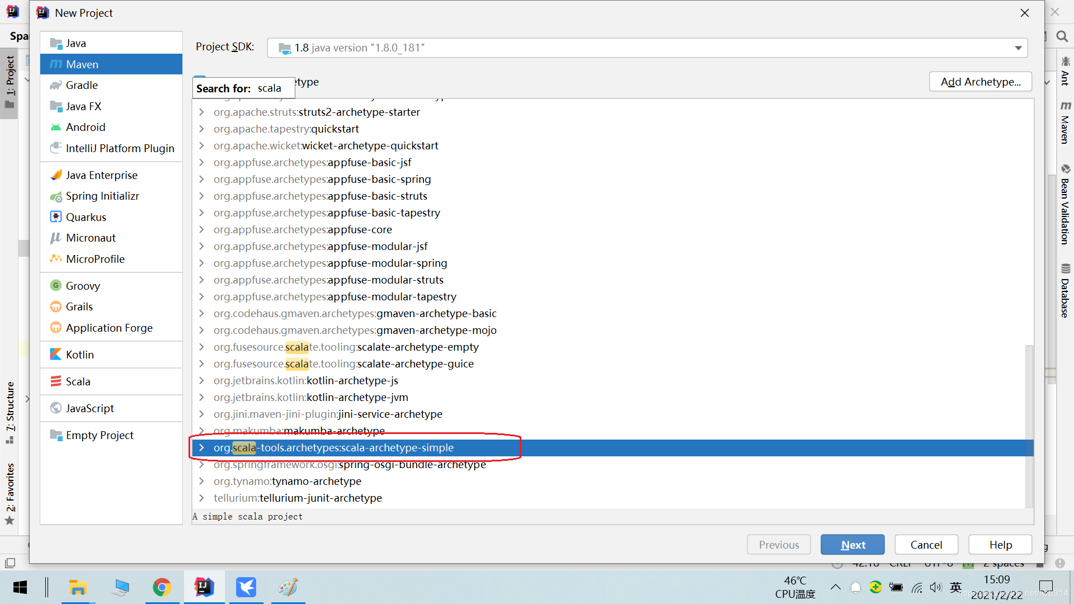Expand gmaven-archetype-basic node
This screenshot has height=604, width=1074.
(201, 313)
